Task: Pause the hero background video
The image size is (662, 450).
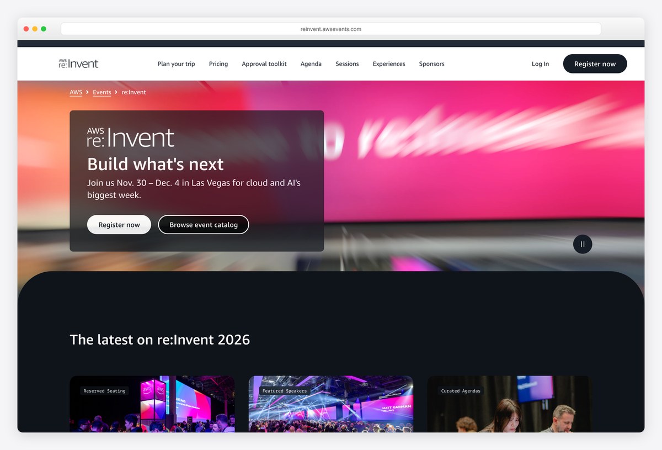Action: [583, 244]
